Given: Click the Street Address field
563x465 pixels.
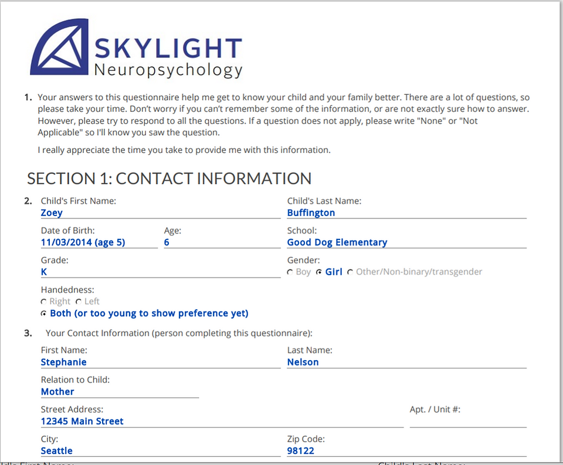Looking at the screenshot, I should click(222, 422).
